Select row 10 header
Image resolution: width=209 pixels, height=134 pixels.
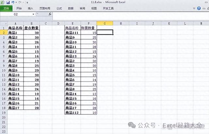(x=4, y=70)
